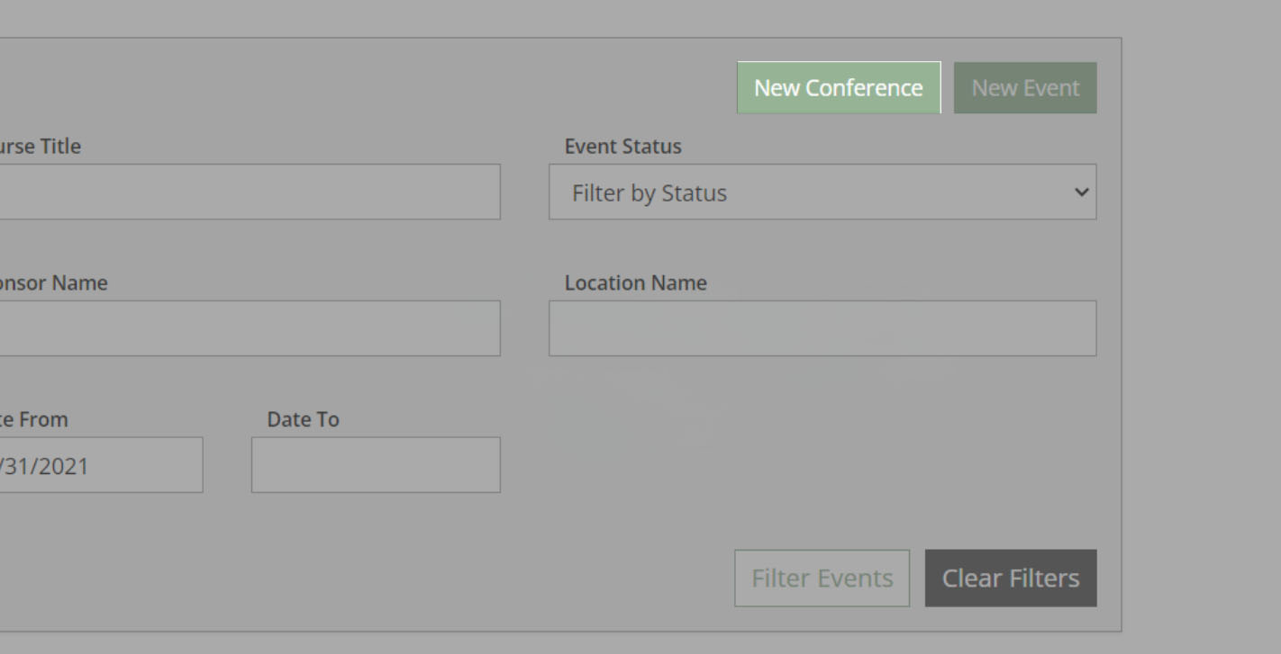The image size is (1281, 654).
Task: Click the Filter Events button
Action: (x=822, y=578)
